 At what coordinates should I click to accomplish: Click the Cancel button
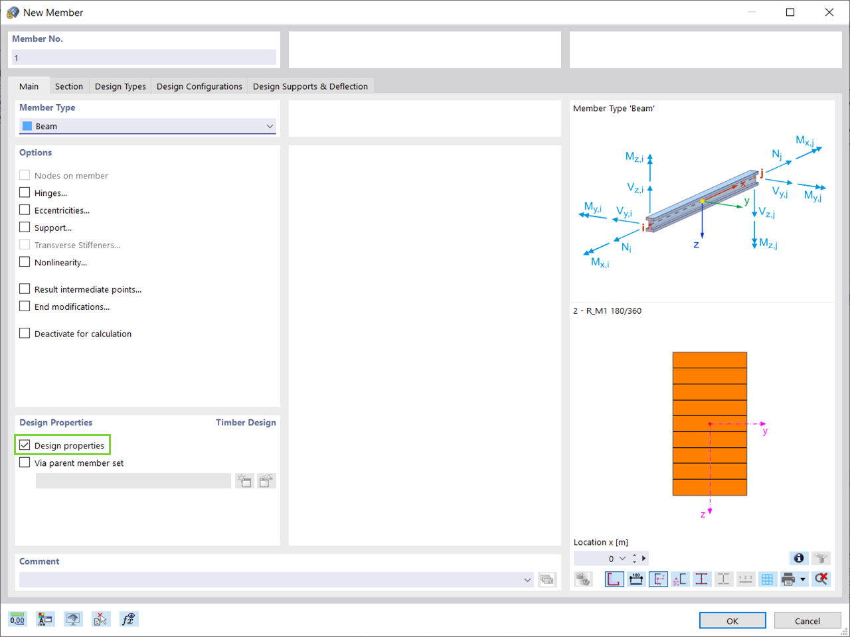(x=807, y=620)
